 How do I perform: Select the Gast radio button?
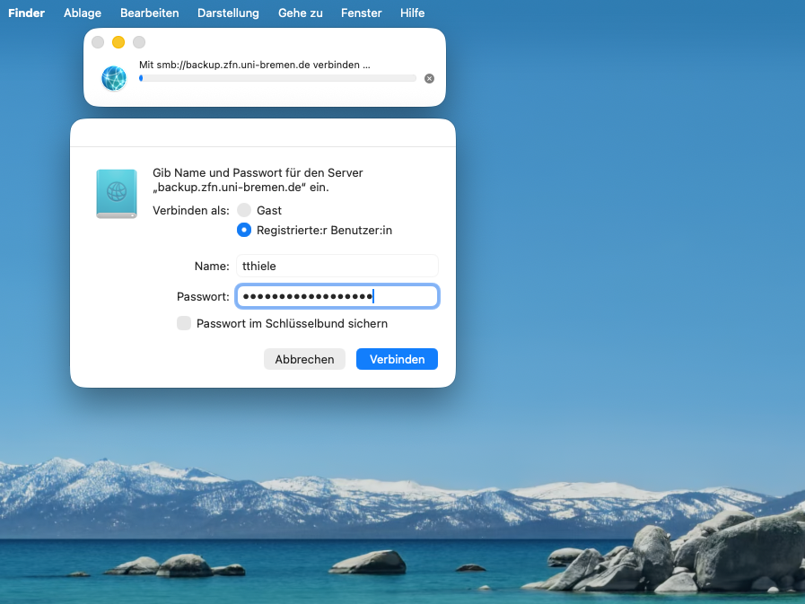[244, 210]
